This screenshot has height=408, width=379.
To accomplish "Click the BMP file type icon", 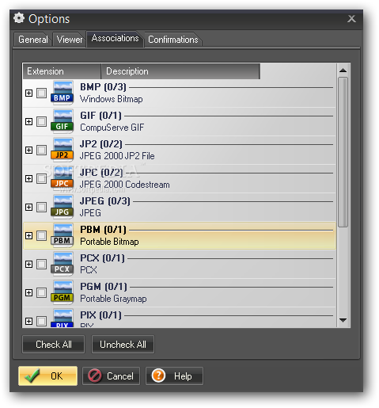I will click(63, 93).
